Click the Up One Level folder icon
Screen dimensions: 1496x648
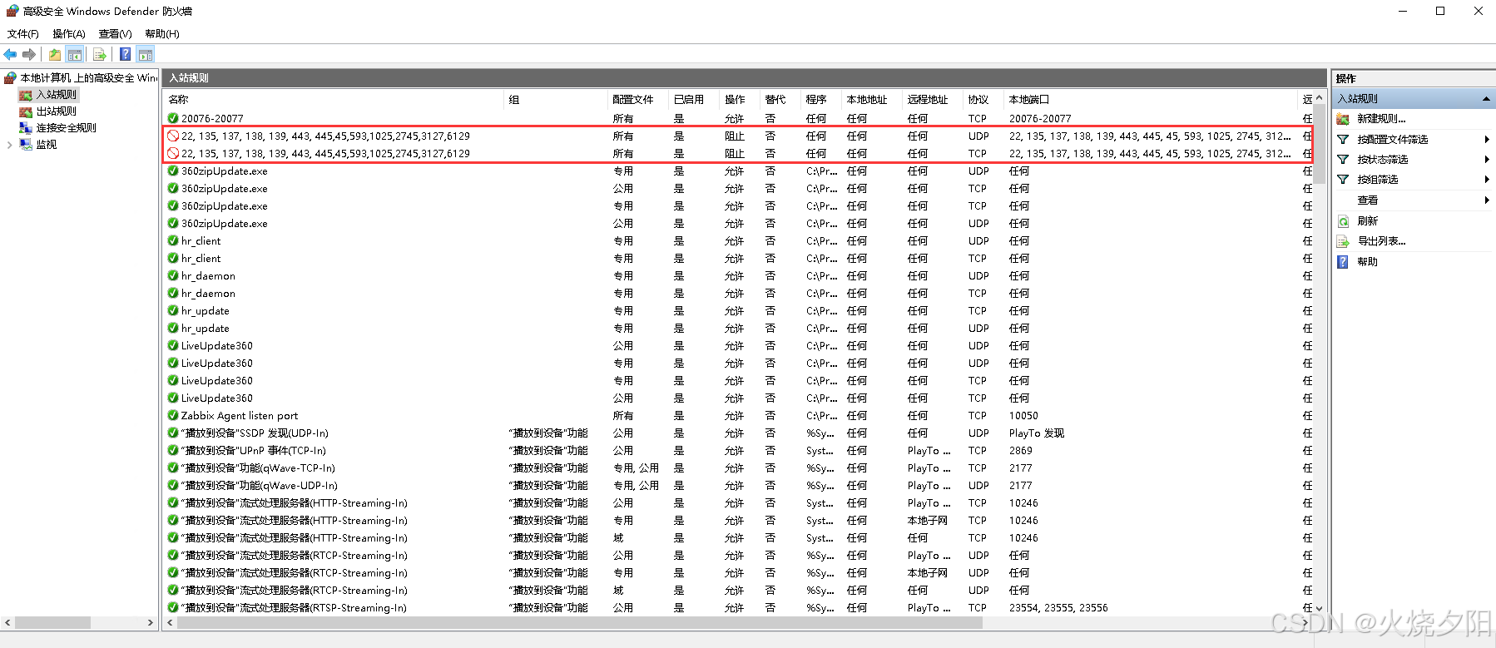pyautogui.click(x=54, y=55)
